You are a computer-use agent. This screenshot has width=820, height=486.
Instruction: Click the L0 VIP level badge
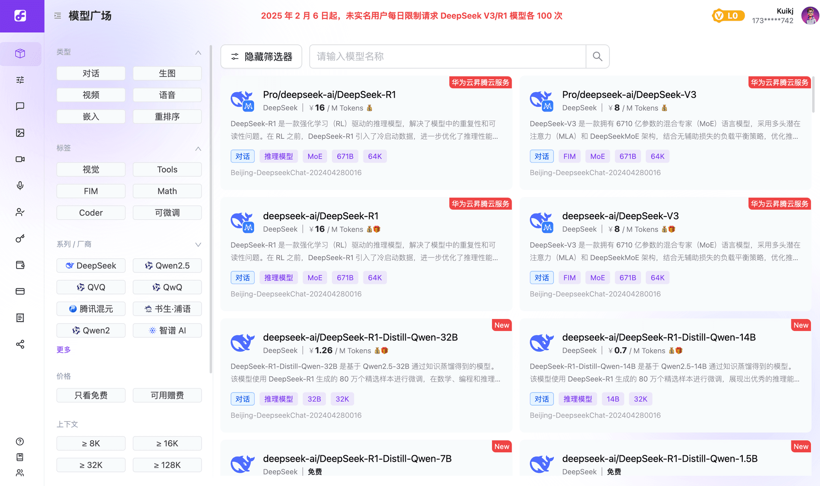point(728,16)
